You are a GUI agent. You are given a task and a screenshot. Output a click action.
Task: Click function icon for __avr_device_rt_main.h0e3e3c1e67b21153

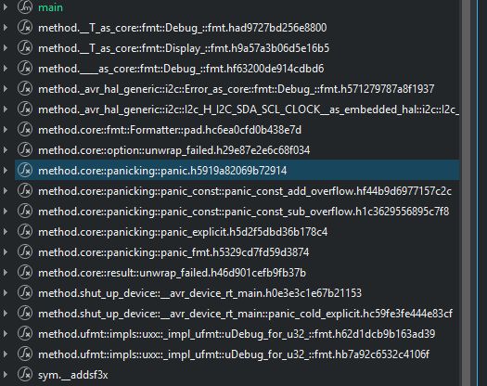click(25, 293)
